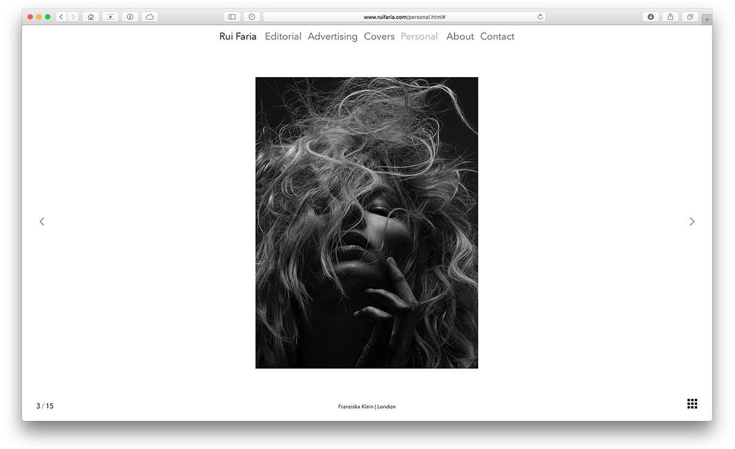The width and height of the screenshot is (735, 449).
Task: Click the Franziska Klein | London caption
Action: point(367,407)
